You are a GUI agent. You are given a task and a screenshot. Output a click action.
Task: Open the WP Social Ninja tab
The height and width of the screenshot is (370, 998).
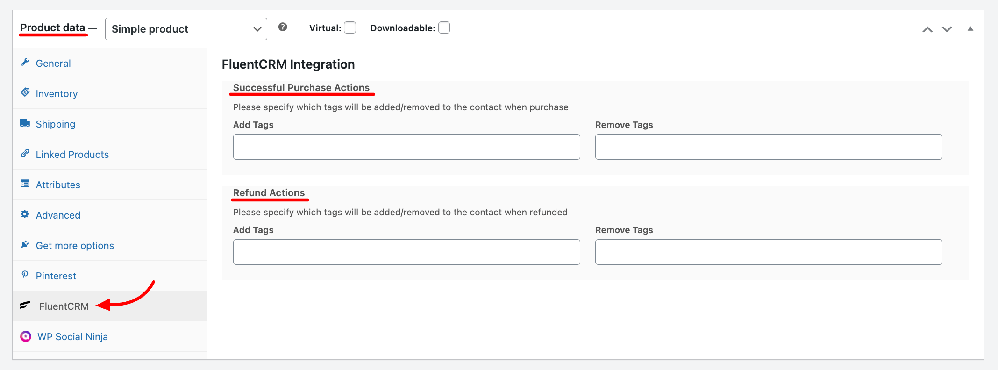[110, 336]
